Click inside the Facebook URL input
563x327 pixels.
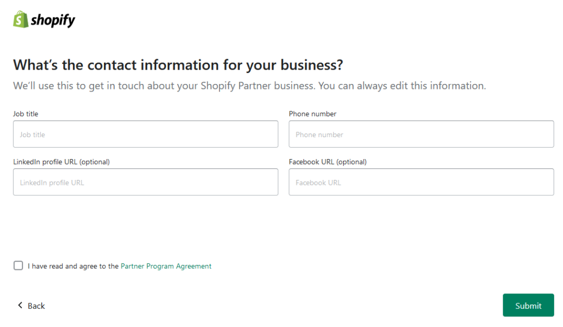pyautogui.click(x=421, y=182)
